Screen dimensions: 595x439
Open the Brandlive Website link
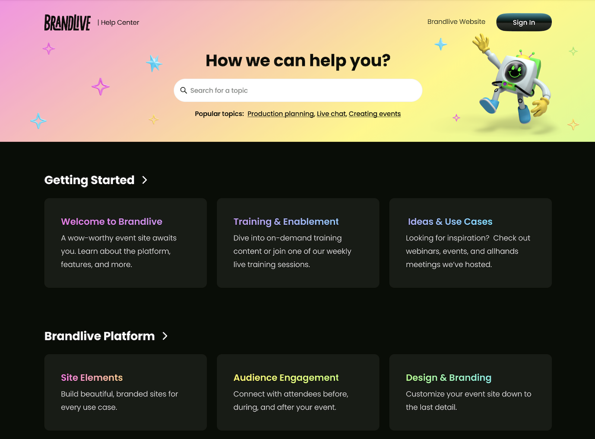point(456,22)
